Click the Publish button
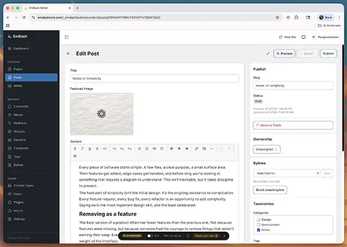347x247 pixels. 329,54
